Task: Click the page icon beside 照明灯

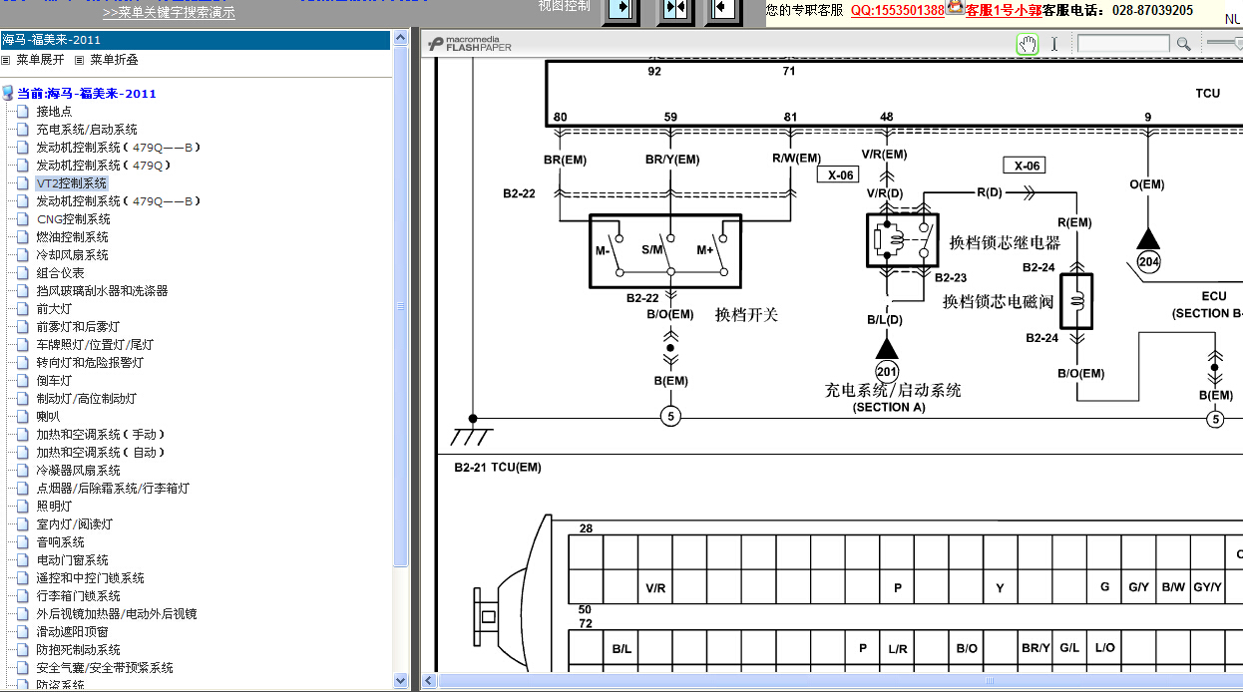Action: [x=23, y=507]
